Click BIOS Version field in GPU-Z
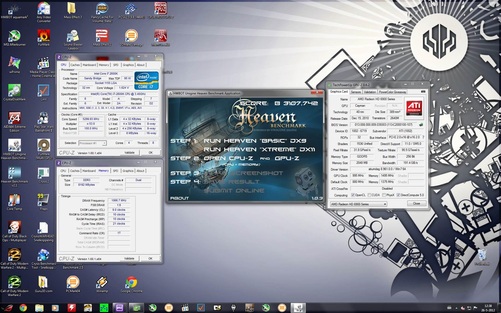 click(383, 125)
